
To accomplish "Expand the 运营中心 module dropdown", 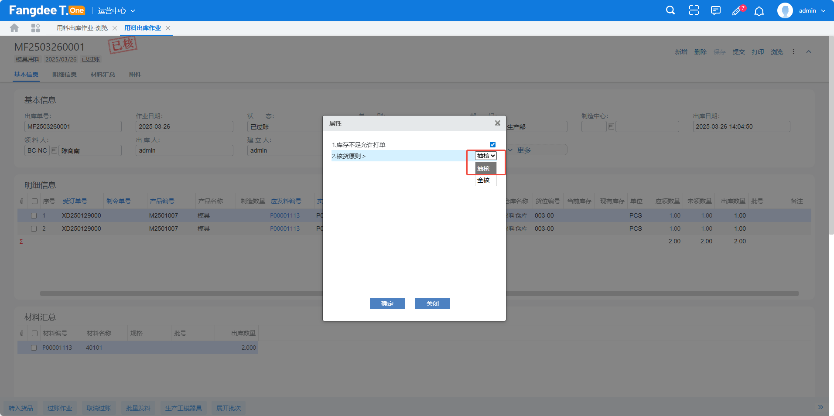I will [x=116, y=11].
